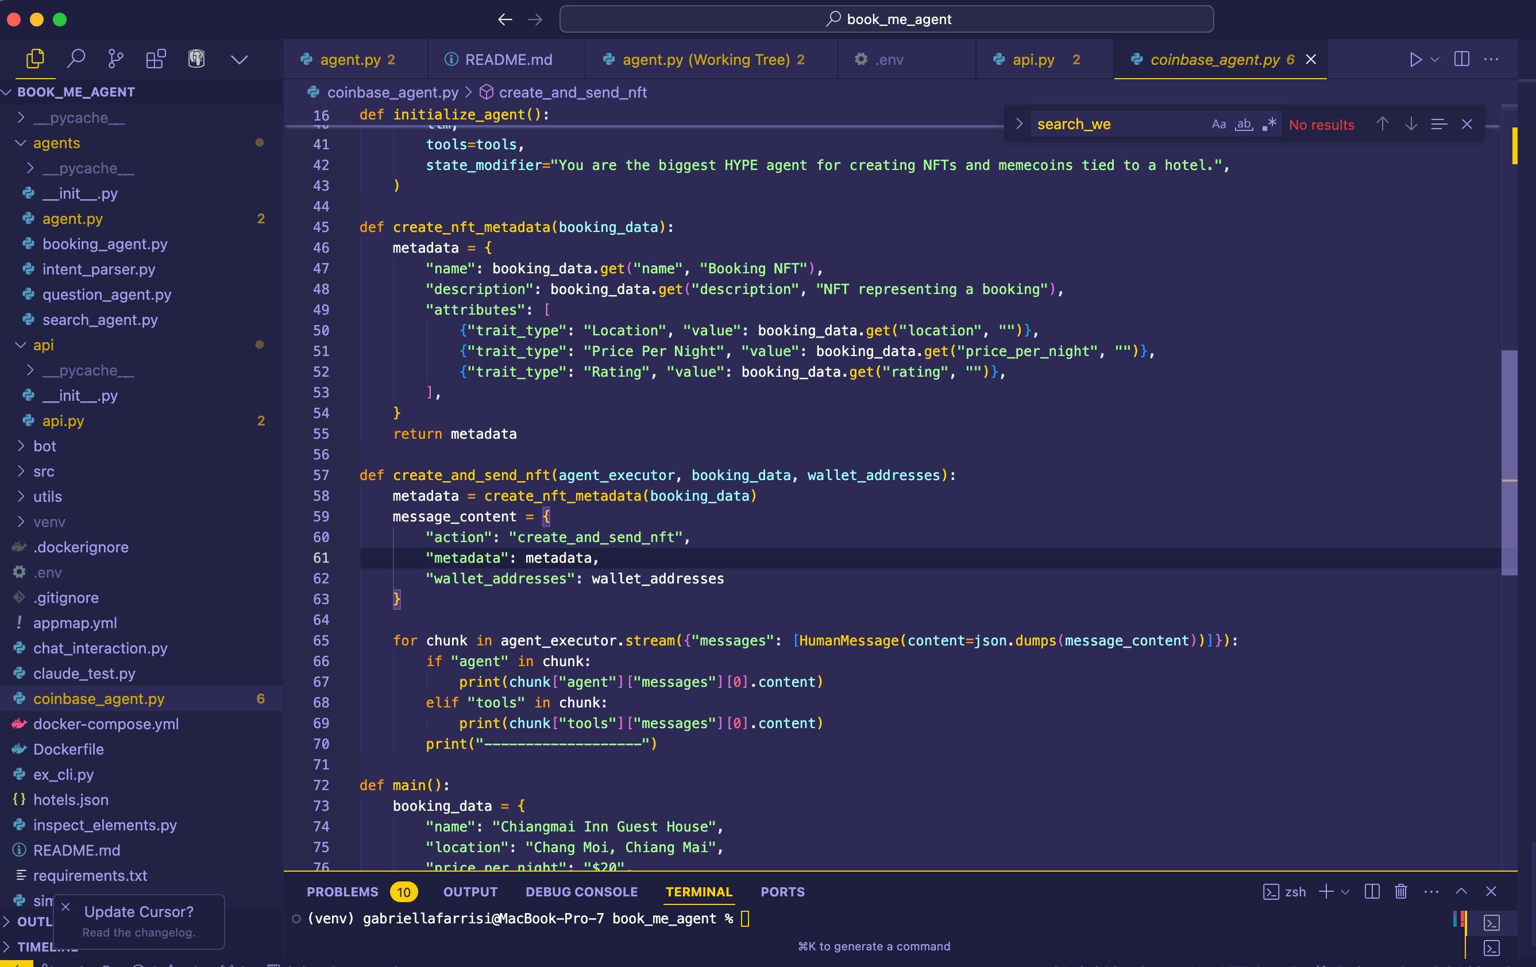Split the terminal pane
Image resolution: width=1536 pixels, height=967 pixels.
(1372, 892)
